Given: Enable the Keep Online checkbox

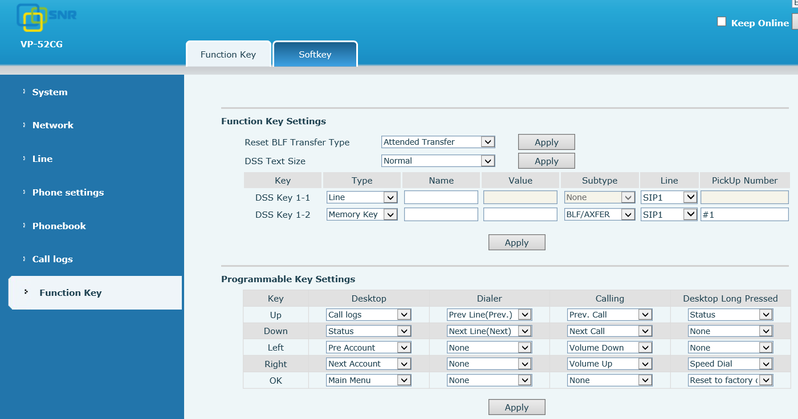Looking at the screenshot, I should pos(722,22).
